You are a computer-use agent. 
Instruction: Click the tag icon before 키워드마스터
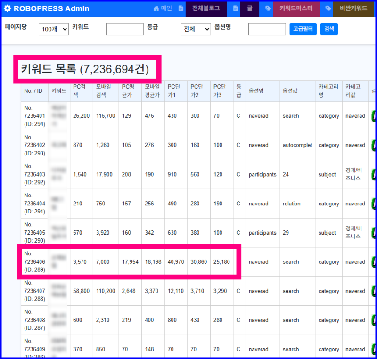tap(268, 8)
